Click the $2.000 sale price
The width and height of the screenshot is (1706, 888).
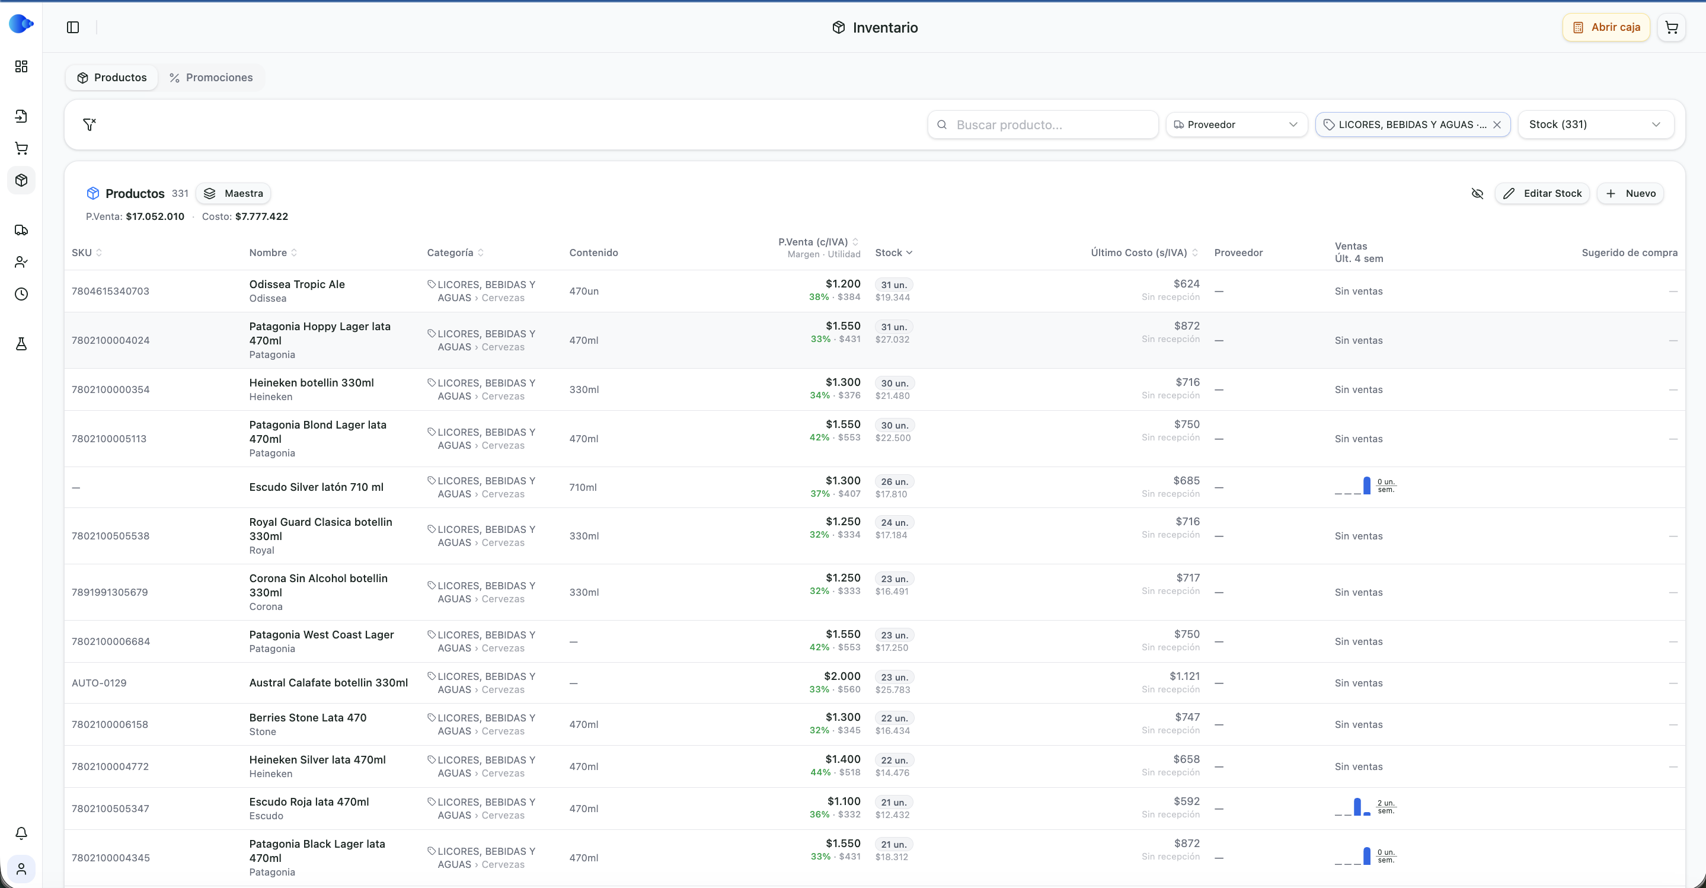click(842, 676)
